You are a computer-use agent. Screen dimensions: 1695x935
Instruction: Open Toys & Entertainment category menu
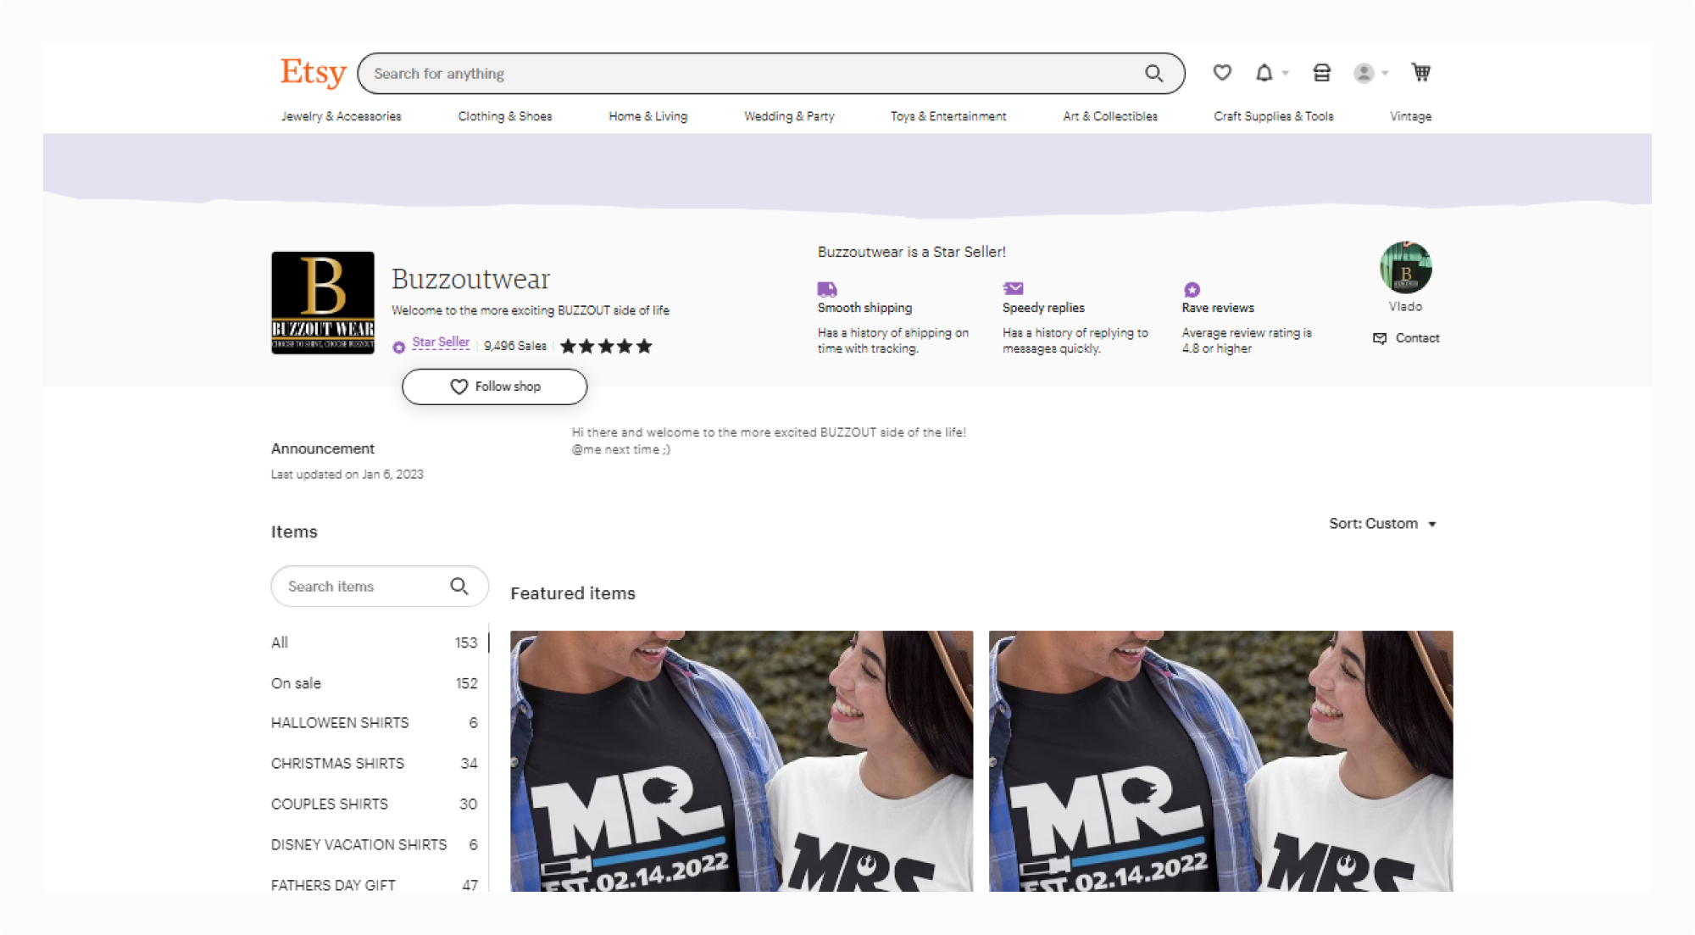948,116
